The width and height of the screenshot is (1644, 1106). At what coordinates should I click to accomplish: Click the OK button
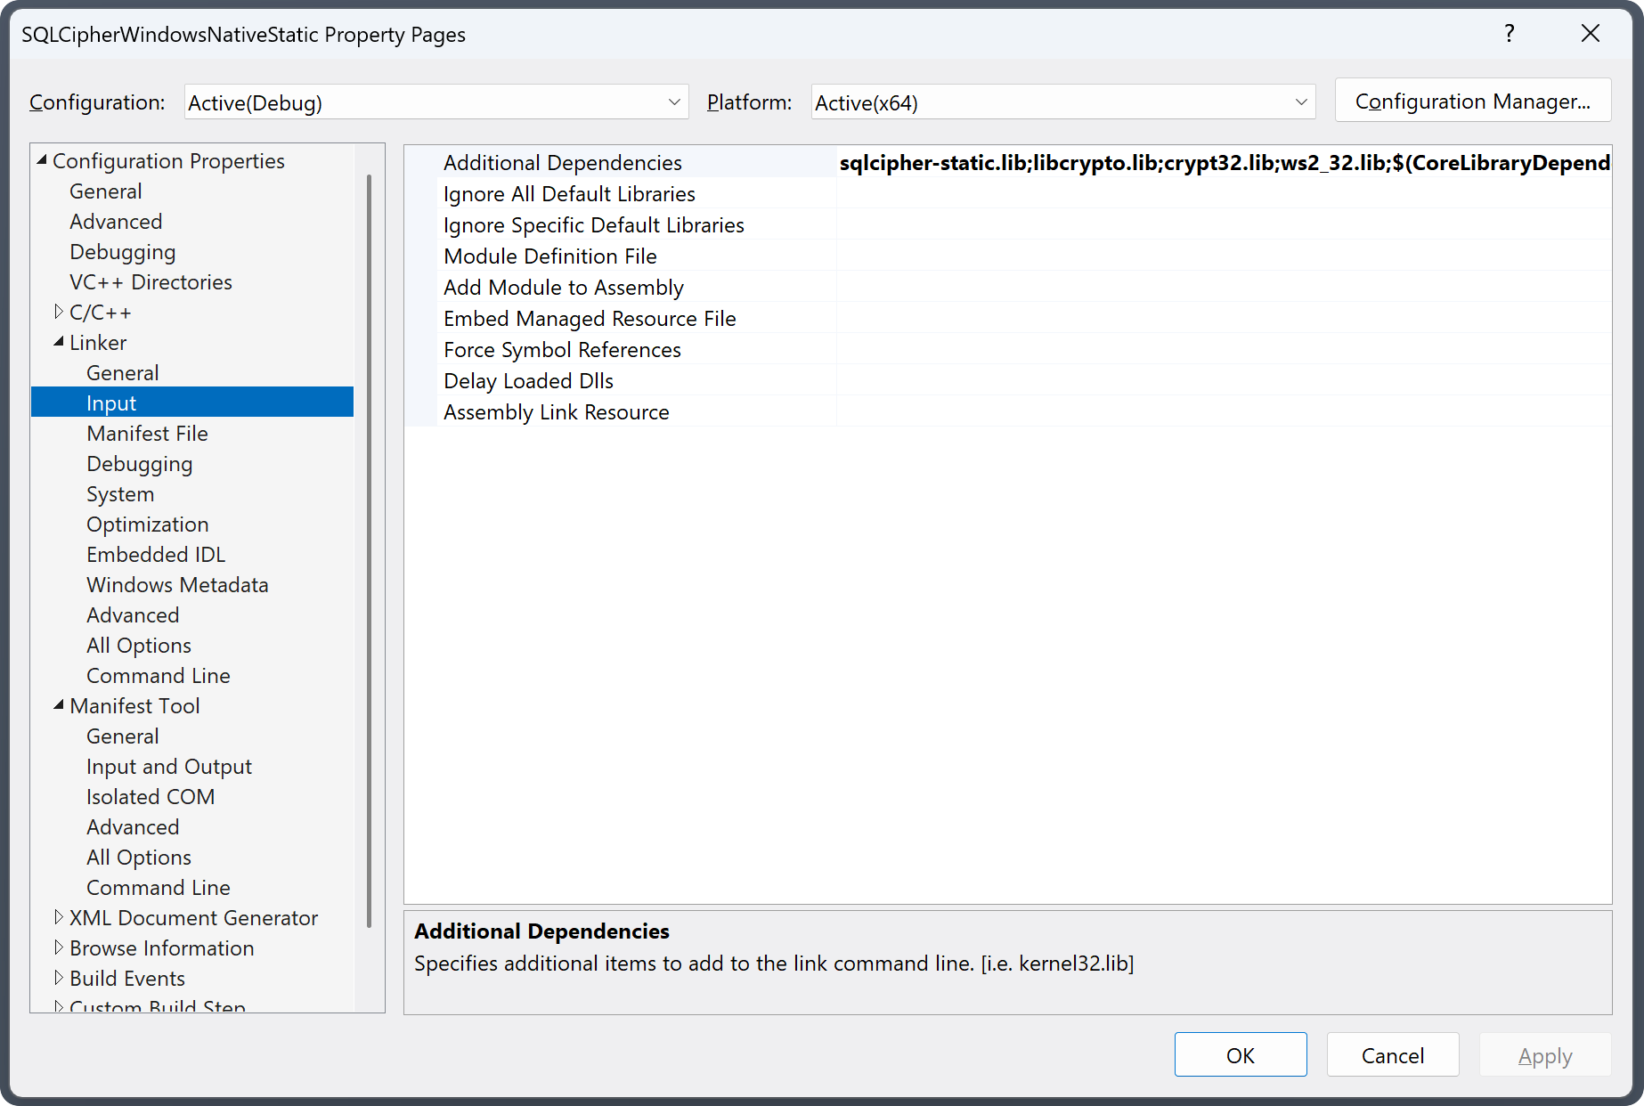[1241, 1054]
